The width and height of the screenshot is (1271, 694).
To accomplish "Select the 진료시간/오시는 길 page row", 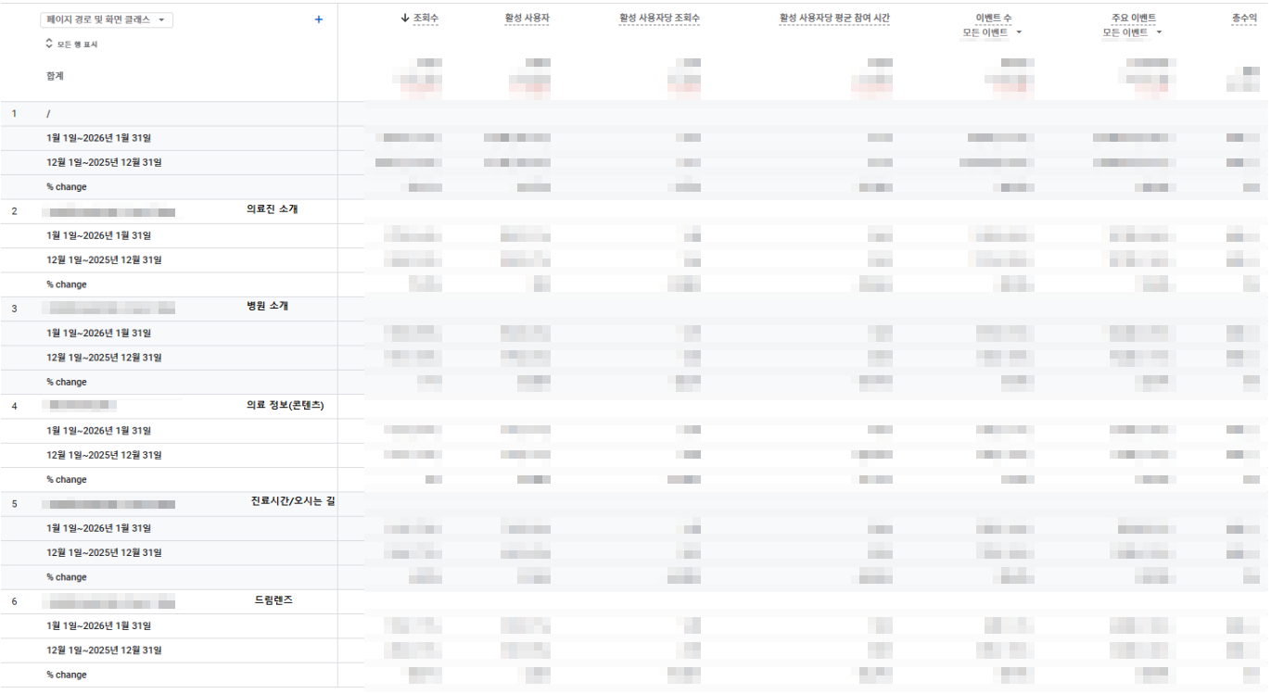I will tap(293, 502).
